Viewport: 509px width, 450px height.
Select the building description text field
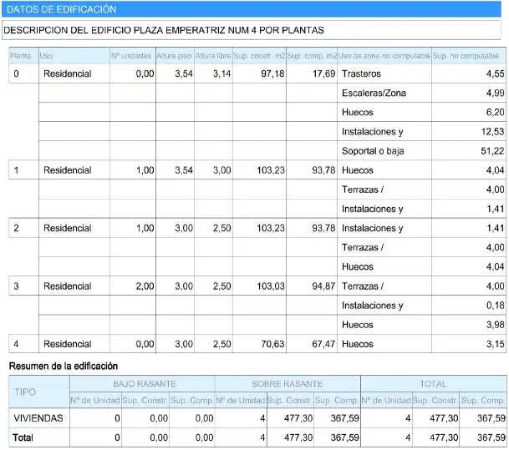(252, 30)
